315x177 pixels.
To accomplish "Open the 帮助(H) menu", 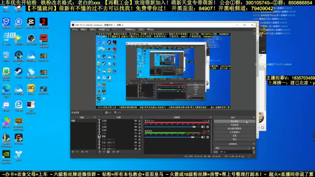I will click(150, 29).
